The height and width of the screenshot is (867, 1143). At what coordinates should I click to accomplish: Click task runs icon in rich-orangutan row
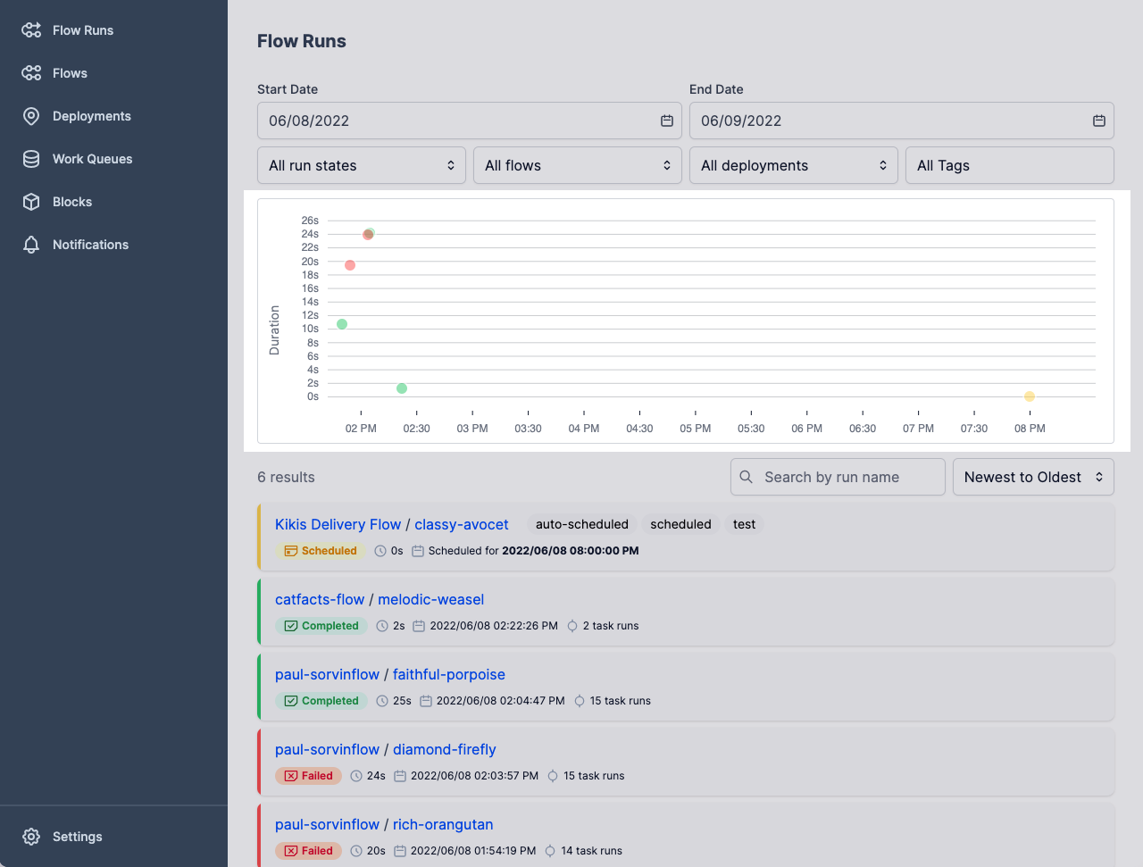tap(550, 851)
